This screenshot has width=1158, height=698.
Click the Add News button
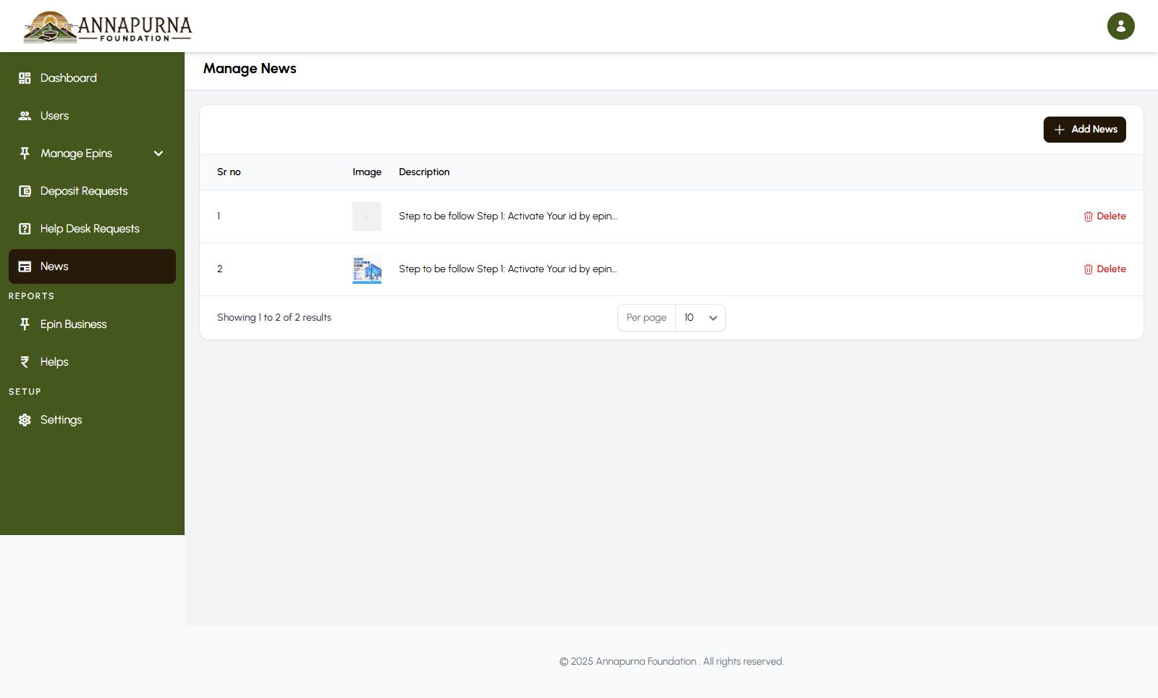[1084, 130]
